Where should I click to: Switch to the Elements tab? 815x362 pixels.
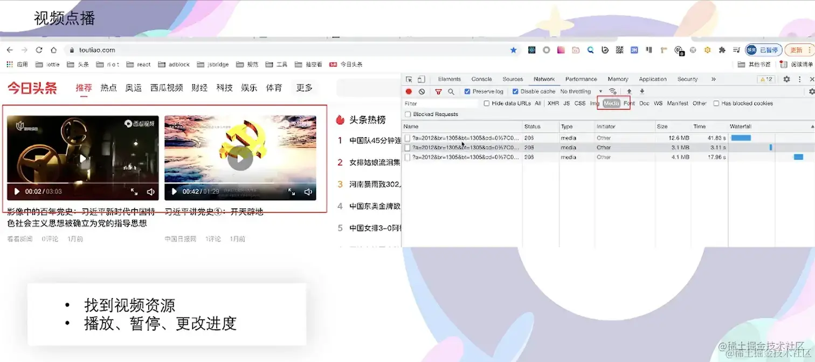point(450,79)
